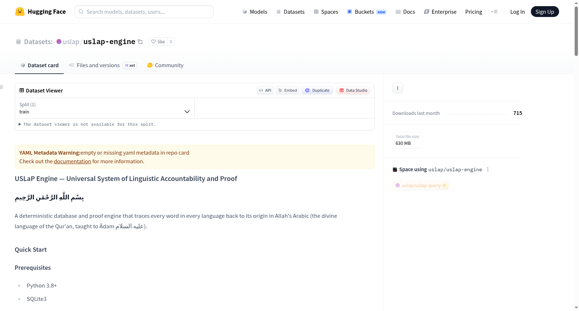Open the uslap owner profile link
Screen dimensions: 579x311
tap(71, 42)
